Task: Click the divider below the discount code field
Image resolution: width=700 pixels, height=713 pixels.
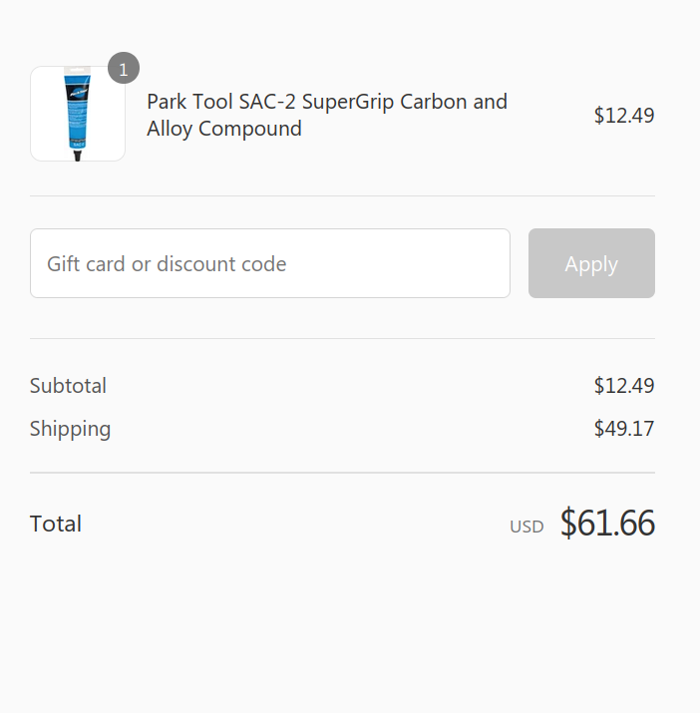Action: (342, 339)
